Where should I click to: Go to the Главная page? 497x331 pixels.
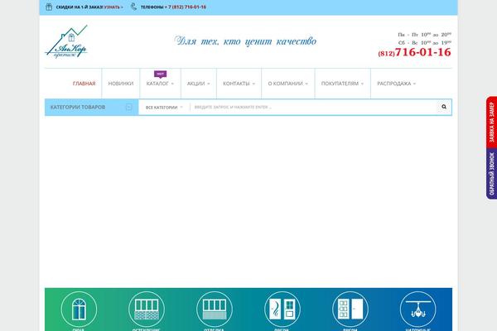84,84
